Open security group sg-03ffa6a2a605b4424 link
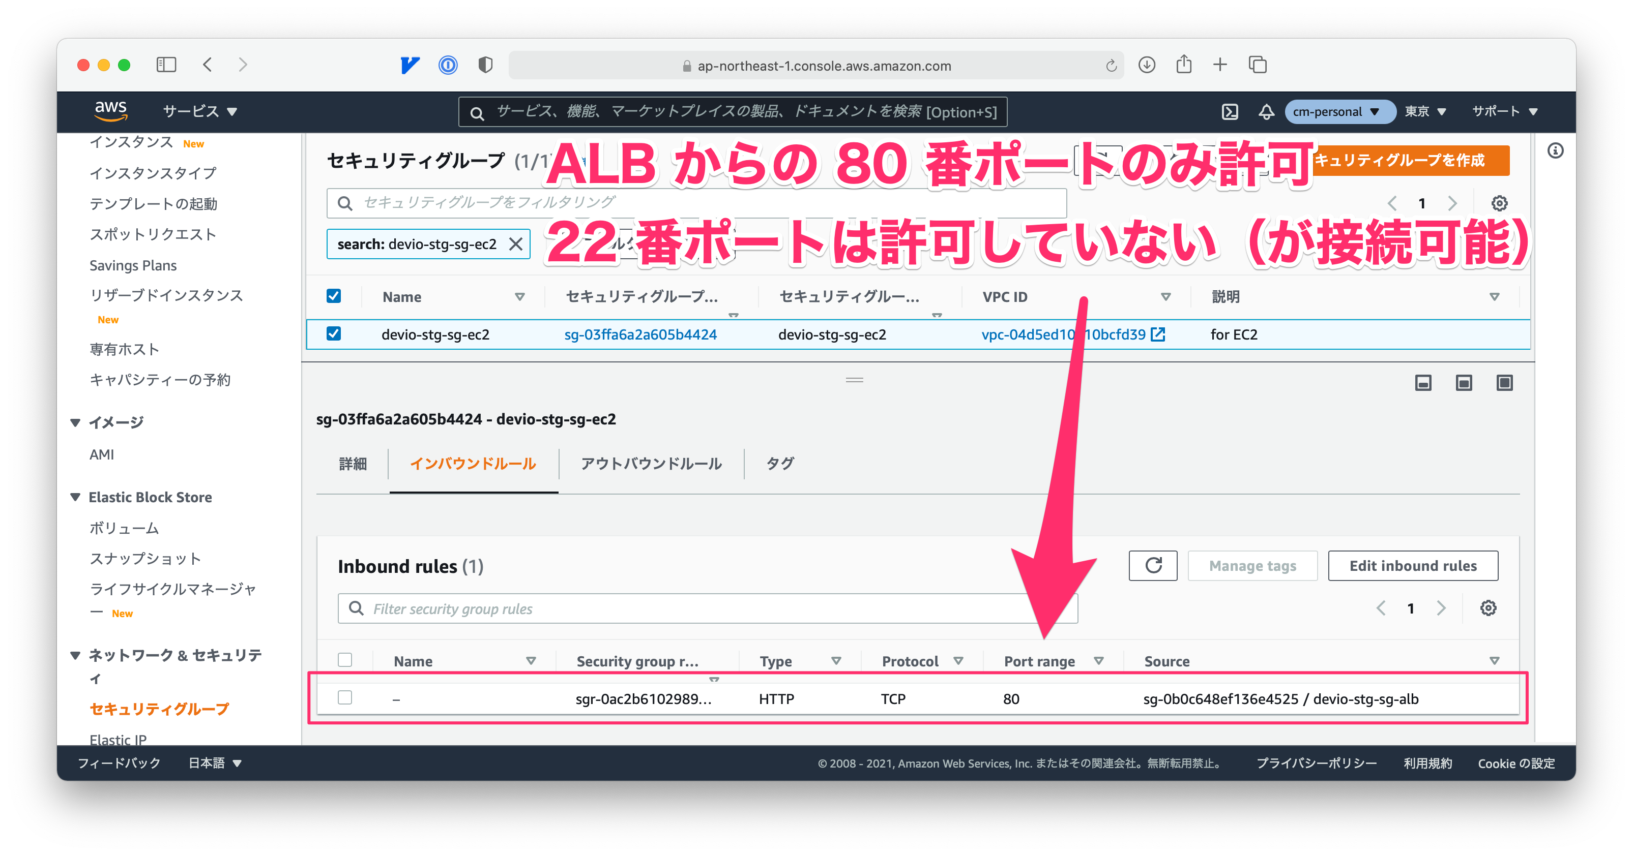 tap(641, 334)
